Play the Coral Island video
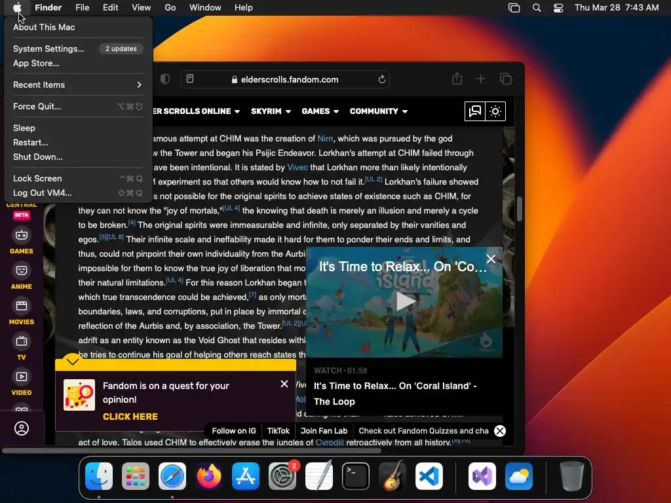 (x=405, y=301)
